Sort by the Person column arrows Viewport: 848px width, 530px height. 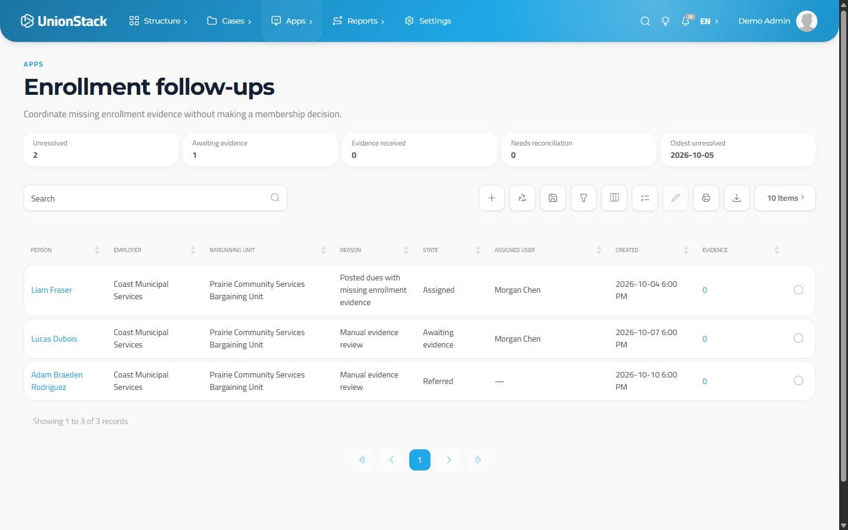97,250
